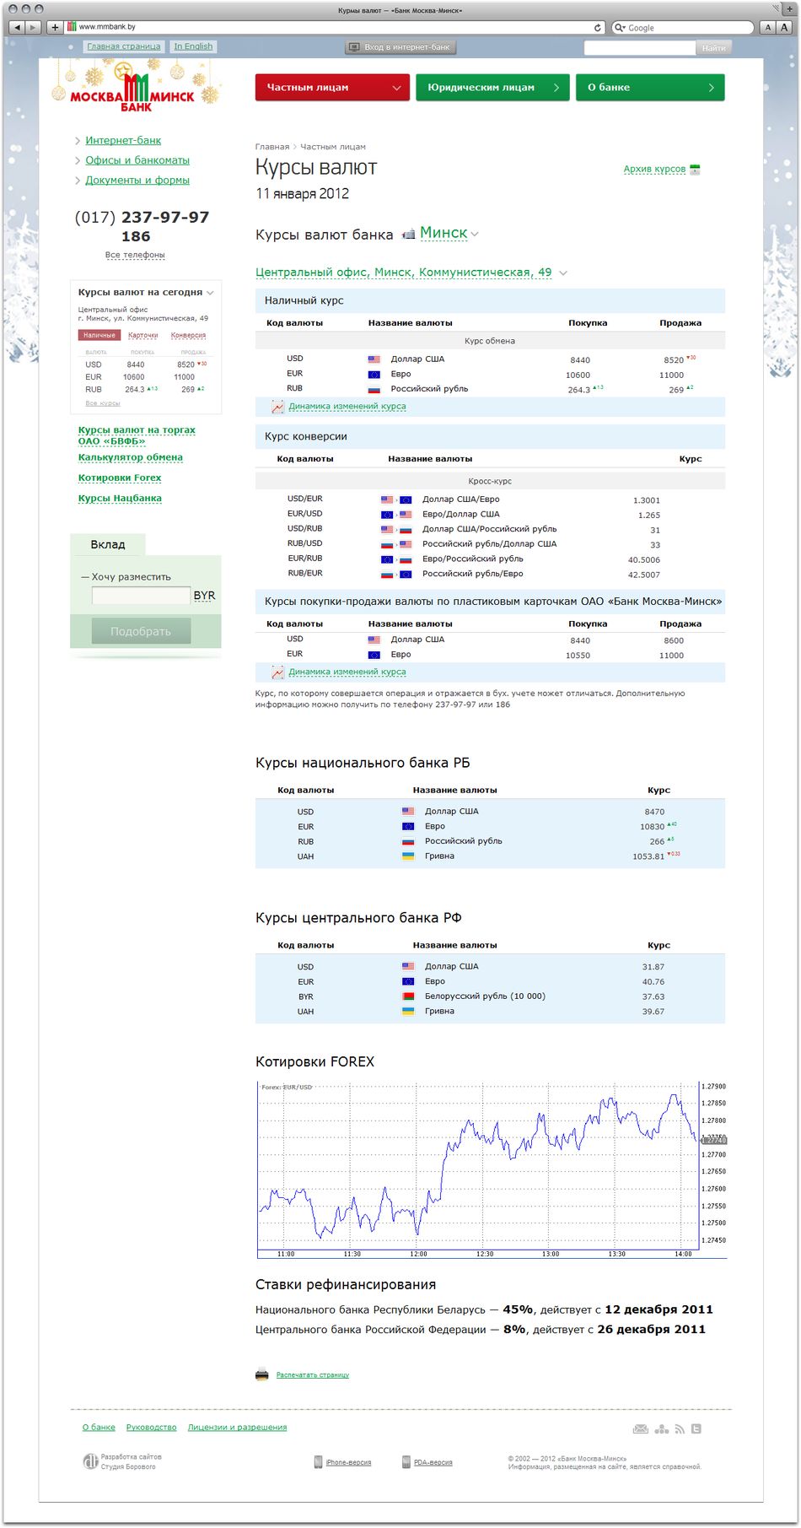Click the Все курсы link in sidebar widget
The image size is (801, 1528).
[x=103, y=403]
